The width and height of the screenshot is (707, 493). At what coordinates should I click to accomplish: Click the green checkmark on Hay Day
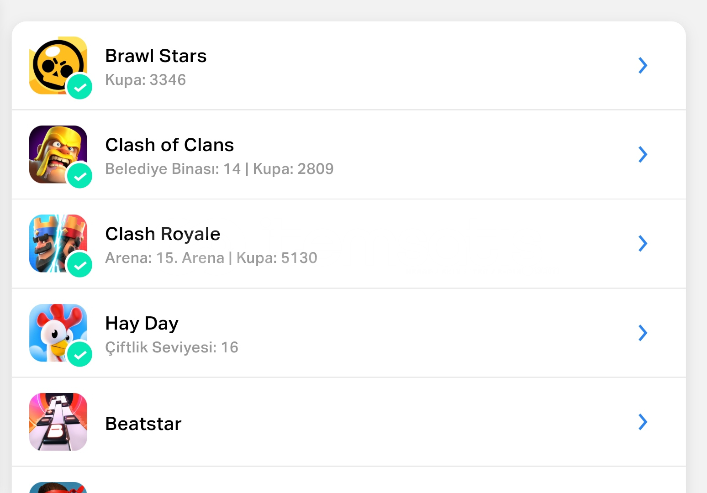coord(80,354)
